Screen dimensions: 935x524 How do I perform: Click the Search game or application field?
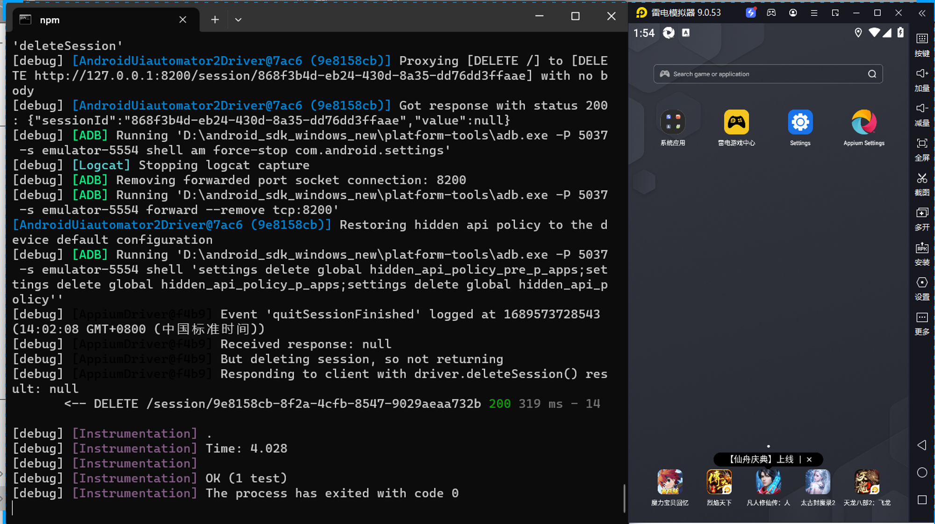pos(768,74)
